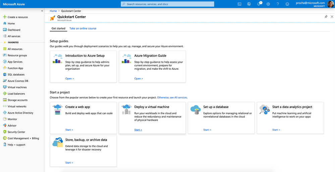Click the Store, backup, archive data thumbnail
Image resolution: width=335 pixels, height=172 pixels.
tap(57, 142)
